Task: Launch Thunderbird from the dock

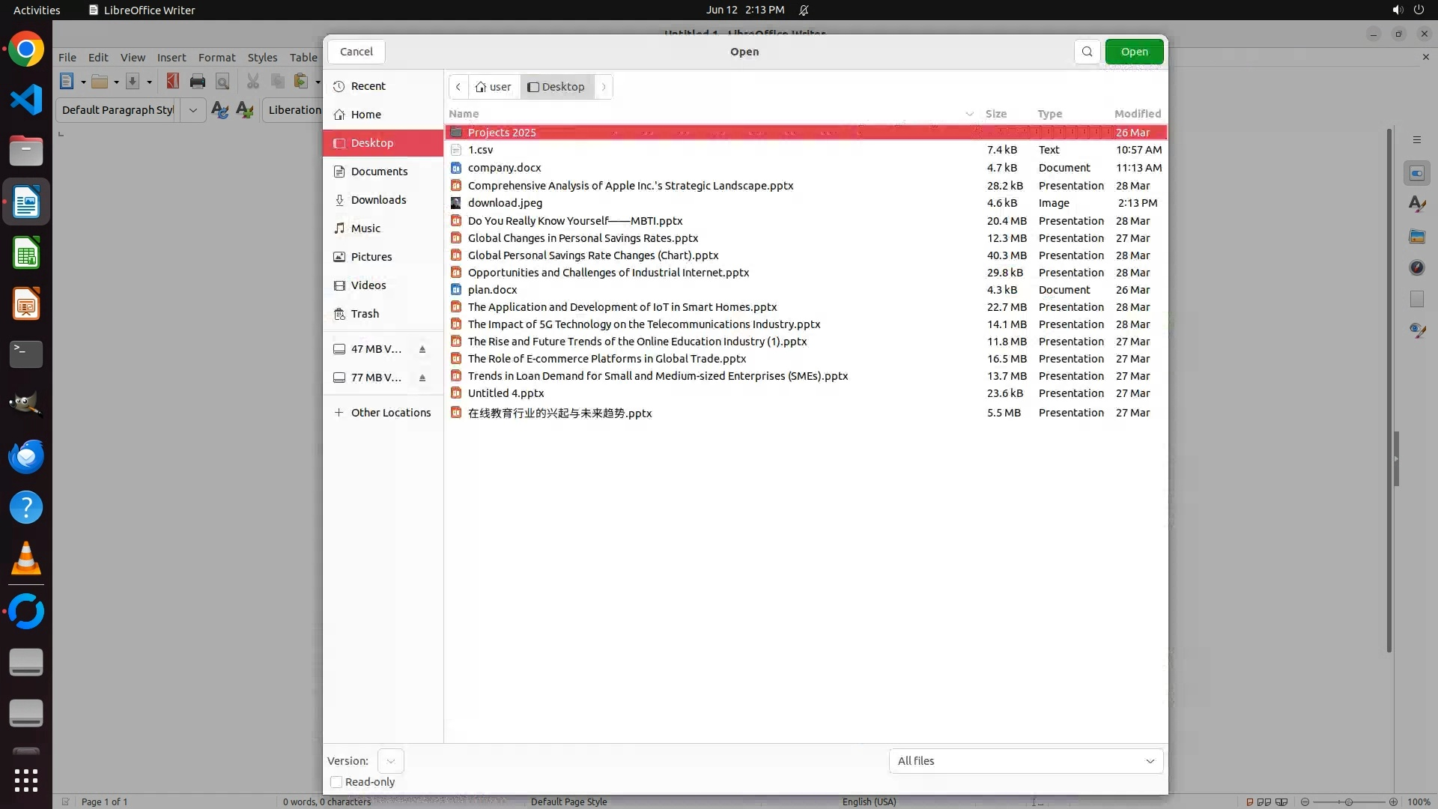Action: [x=26, y=457]
